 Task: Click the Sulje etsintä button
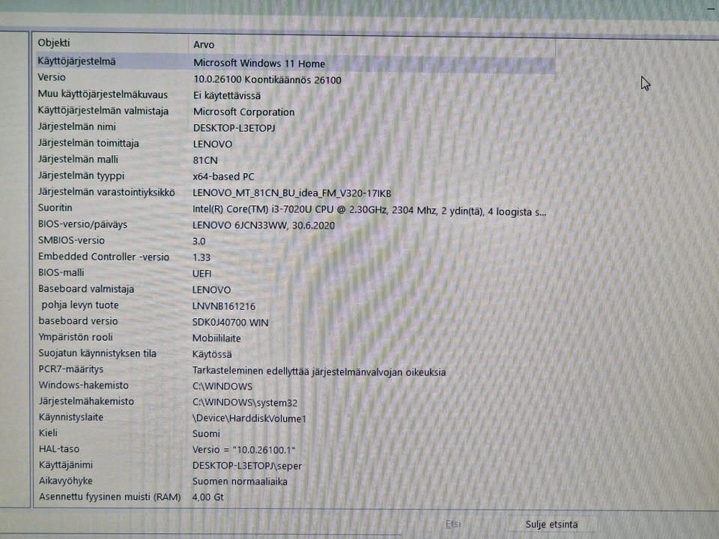coord(551,524)
